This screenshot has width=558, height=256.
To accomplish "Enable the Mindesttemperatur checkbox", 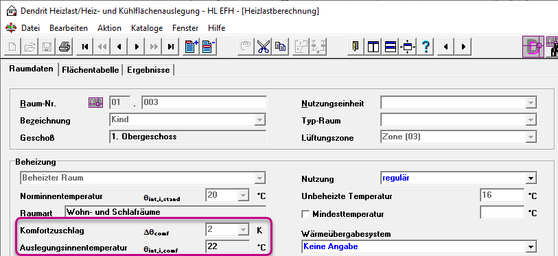I will click(x=305, y=214).
